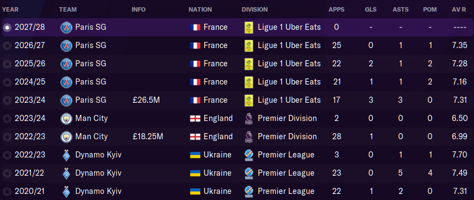Click England flag in 2023/24 Man City row
474x200 pixels.
pyautogui.click(x=195, y=118)
